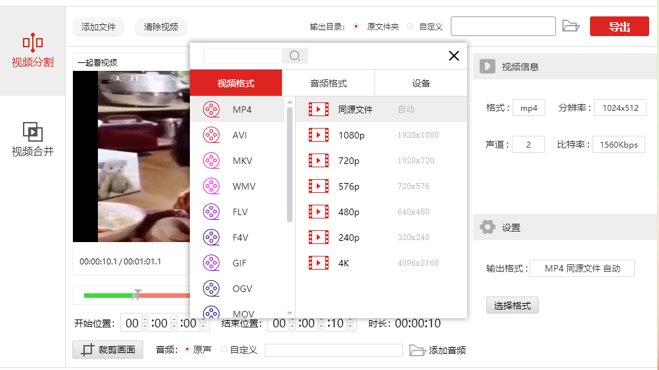Click the red 导出 export button

tap(619, 26)
